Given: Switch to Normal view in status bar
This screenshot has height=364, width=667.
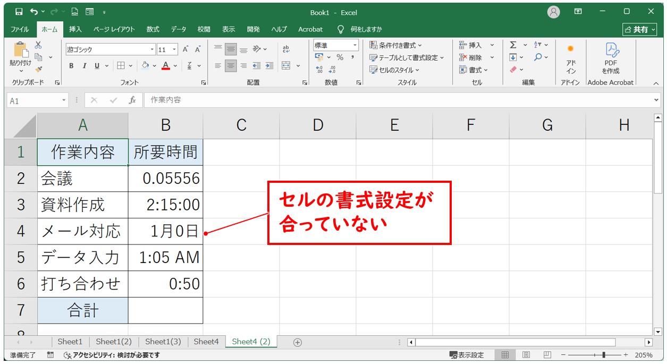Looking at the screenshot, I should point(505,355).
